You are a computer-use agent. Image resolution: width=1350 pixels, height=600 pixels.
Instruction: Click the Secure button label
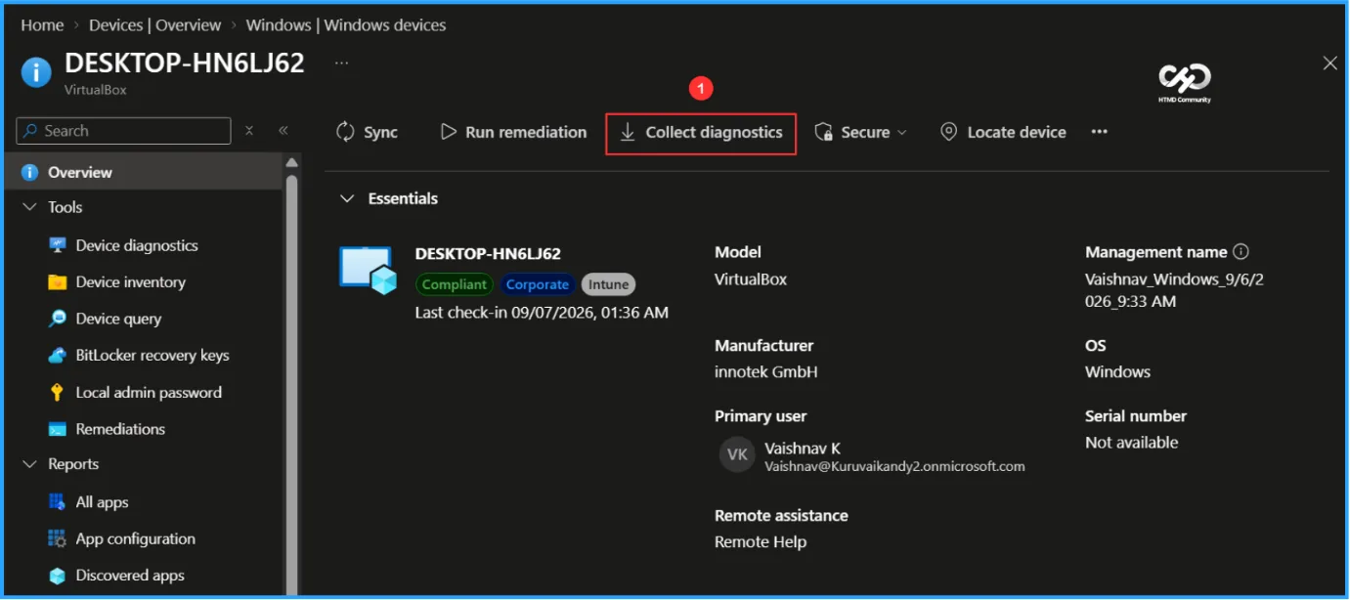point(865,132)
